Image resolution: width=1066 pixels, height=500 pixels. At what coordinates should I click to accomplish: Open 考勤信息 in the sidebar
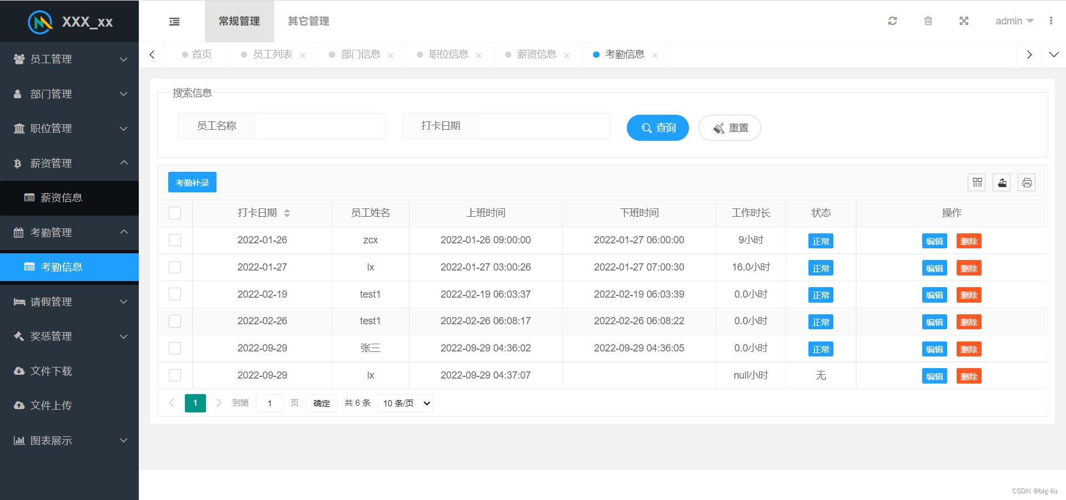(x=69, y=267)
